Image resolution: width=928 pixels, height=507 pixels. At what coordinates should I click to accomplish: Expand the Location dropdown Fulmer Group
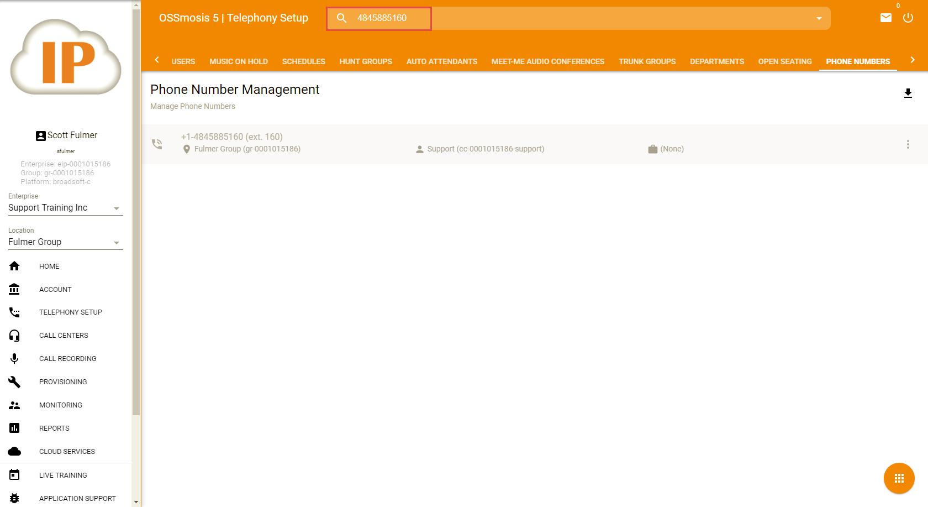tap(65, 242)
